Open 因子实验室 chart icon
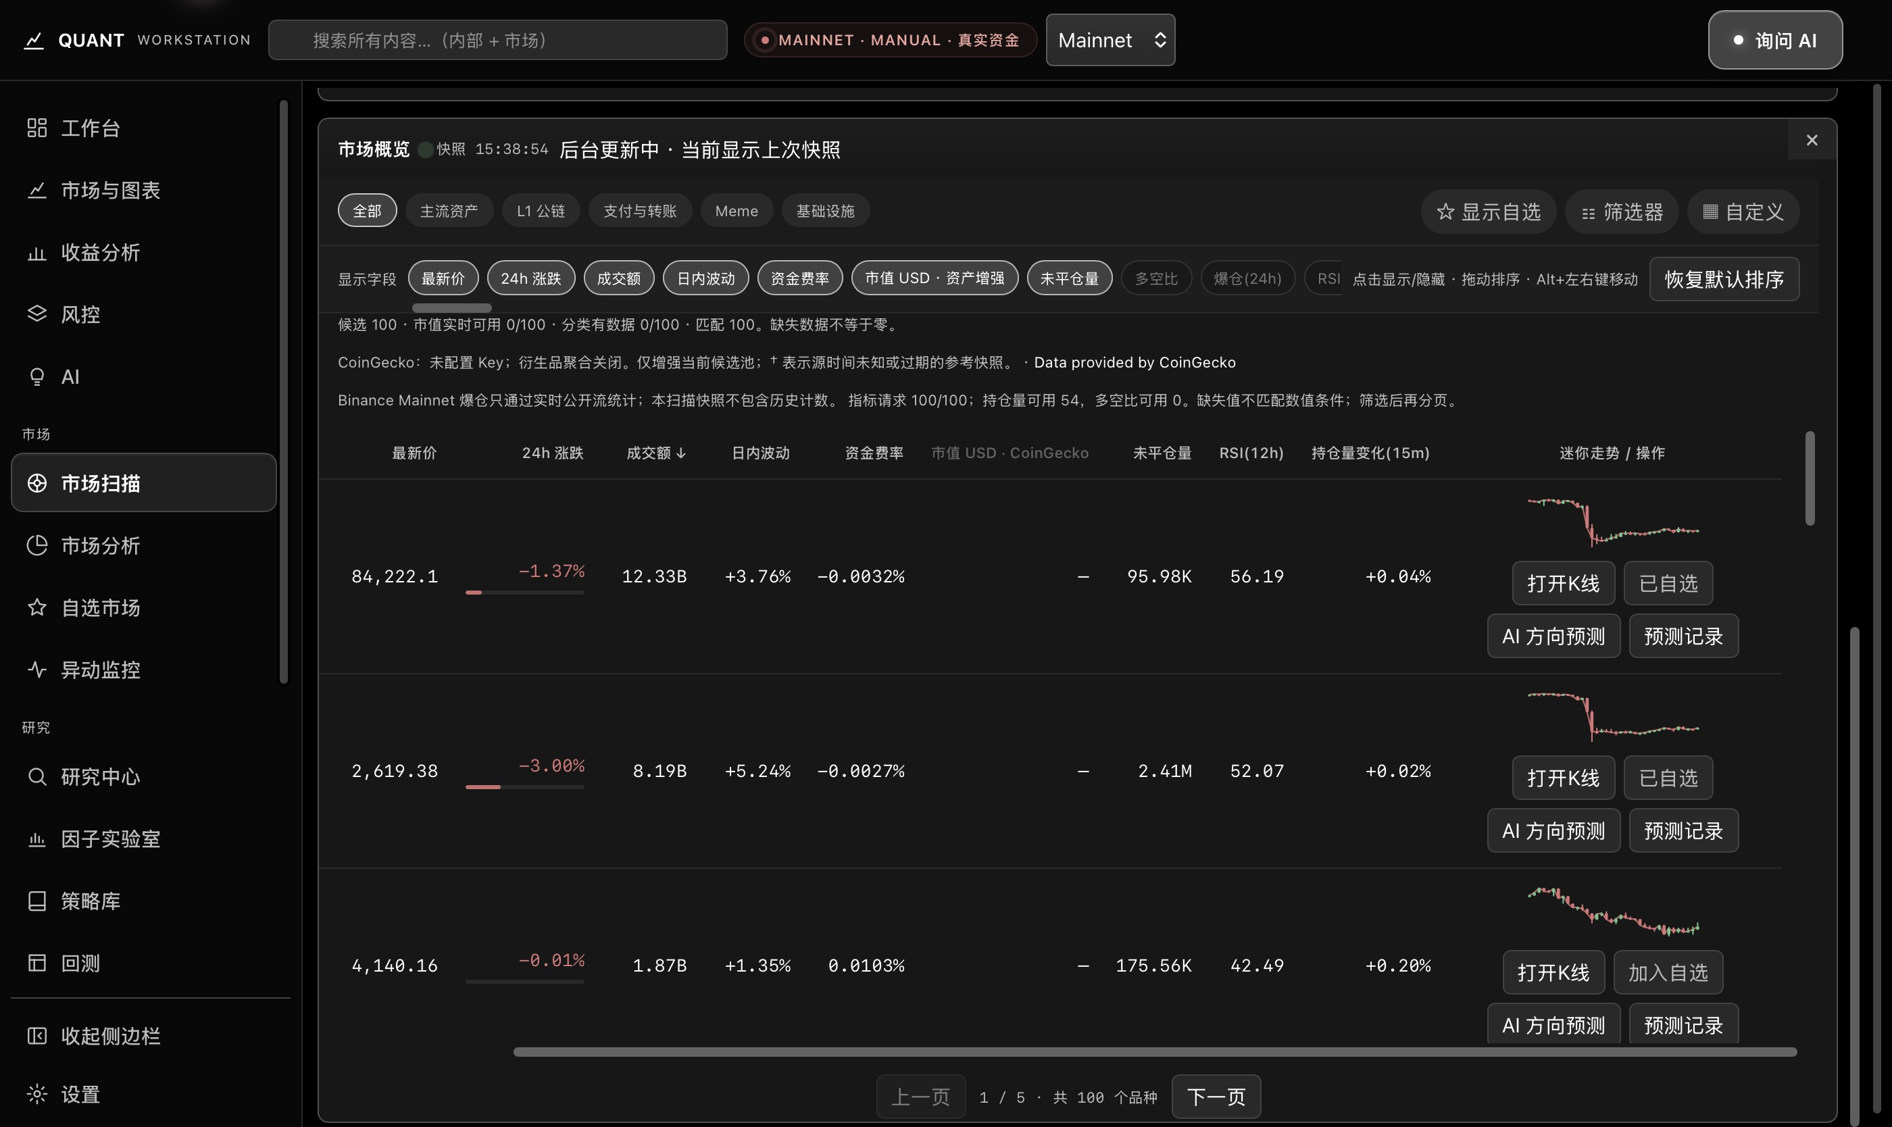Screen dimensions: 1892x1127 pyautogui.click(x=36, y=838)
